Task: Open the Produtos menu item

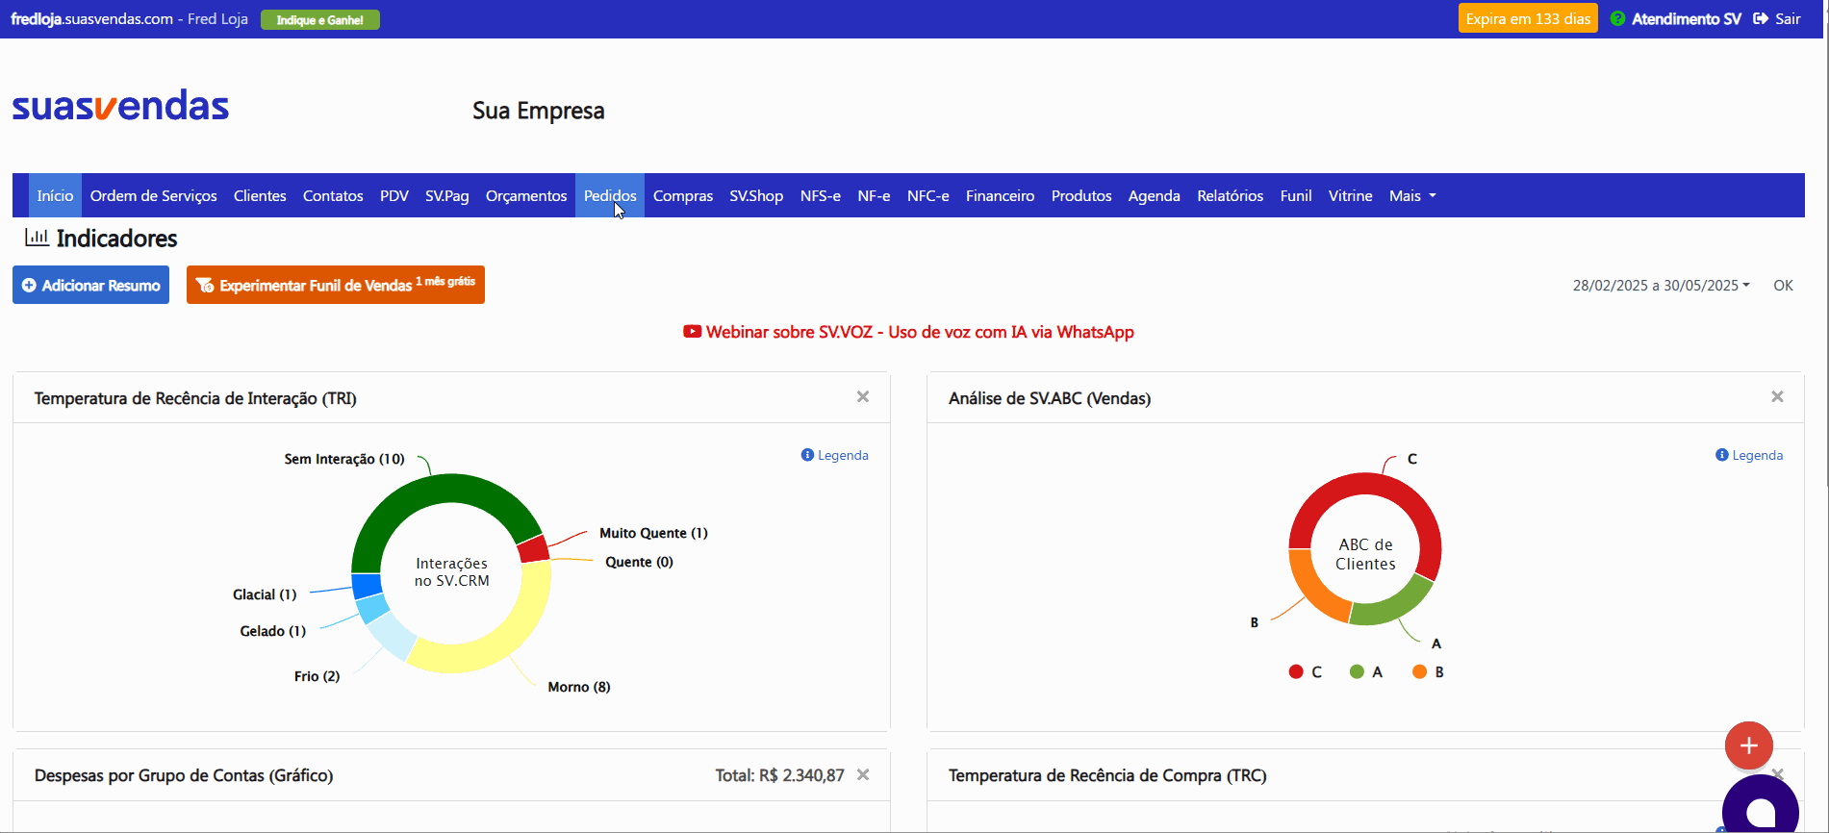Action: [1081, 195]
